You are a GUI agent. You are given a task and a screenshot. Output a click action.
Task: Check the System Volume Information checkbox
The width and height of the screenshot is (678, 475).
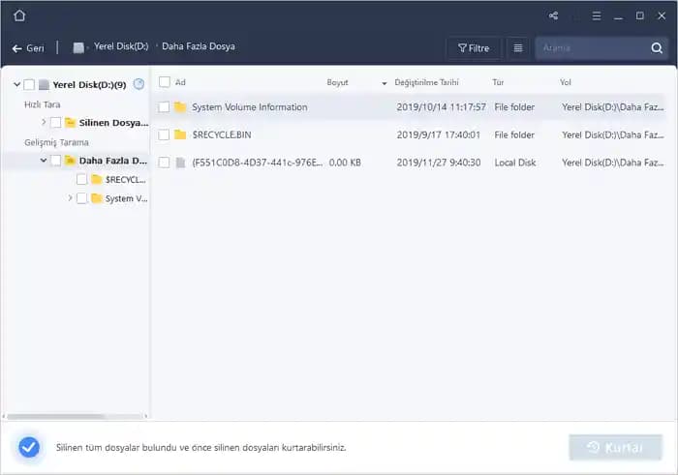click(165, 107)
